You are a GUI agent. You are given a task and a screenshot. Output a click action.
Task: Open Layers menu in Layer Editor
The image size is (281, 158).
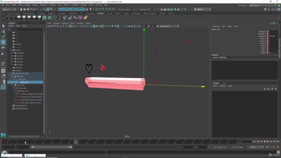(x=215, y=86)
